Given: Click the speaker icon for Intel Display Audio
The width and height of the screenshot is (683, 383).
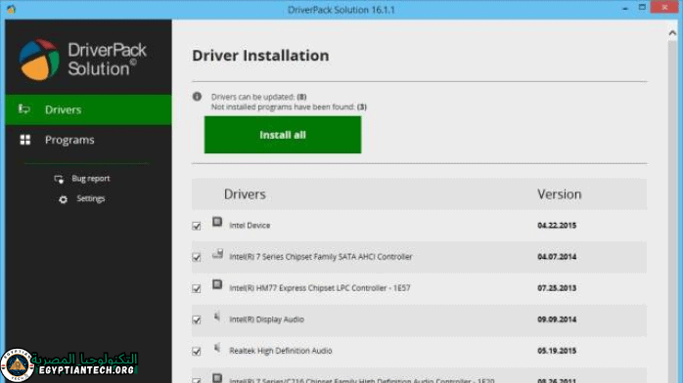Looking at the screenshot, I should 216,317.
